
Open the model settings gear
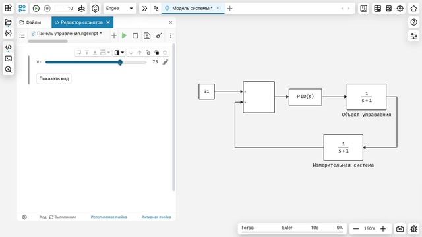click(x=400, y=9)
